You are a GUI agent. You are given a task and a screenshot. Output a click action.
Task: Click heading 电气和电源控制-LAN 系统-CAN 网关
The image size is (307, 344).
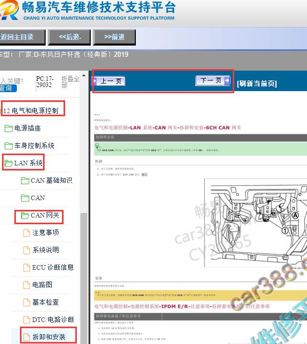(168, 127)
